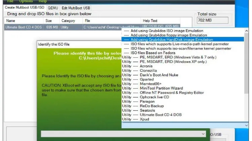Collapse the open combo box arrow
Viewport: 252px width, 141px height.
pyautogui.click(x=246, y=125)
